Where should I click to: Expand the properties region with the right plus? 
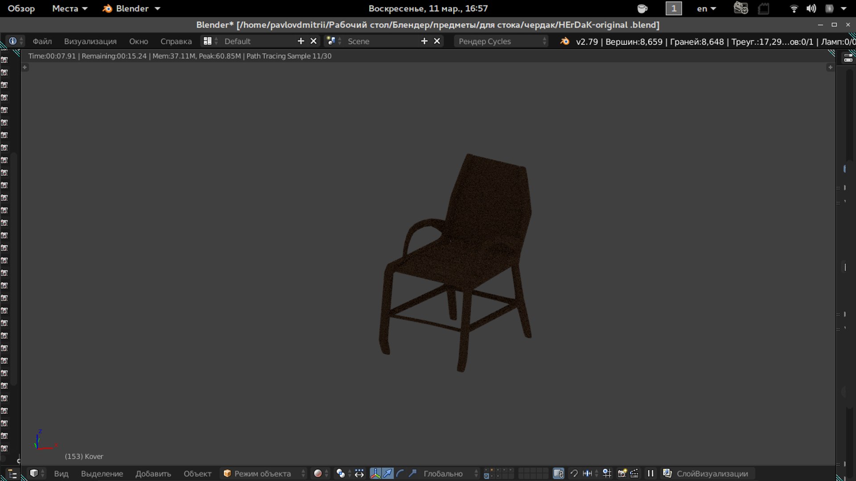[x=830, y=67]
